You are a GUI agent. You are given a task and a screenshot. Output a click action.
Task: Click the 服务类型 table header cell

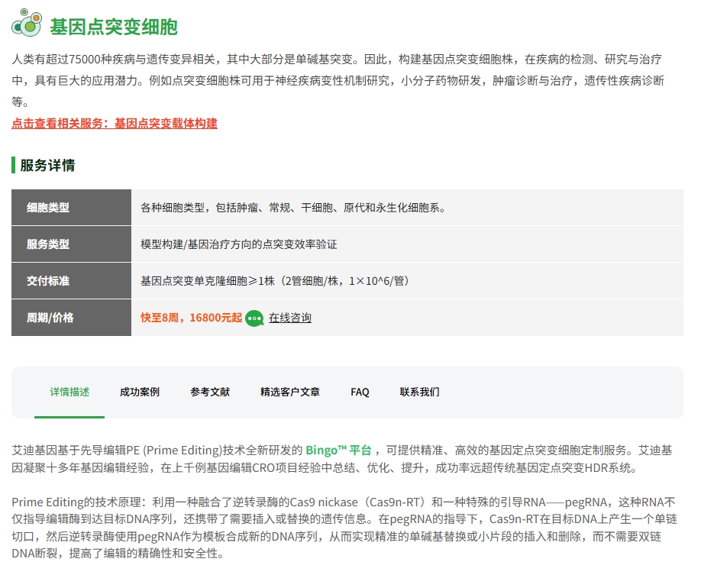(72, 244)
